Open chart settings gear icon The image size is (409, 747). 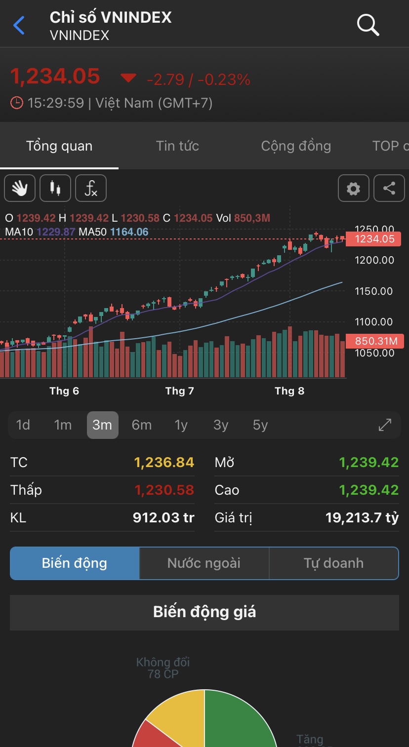tap(353, 188)
